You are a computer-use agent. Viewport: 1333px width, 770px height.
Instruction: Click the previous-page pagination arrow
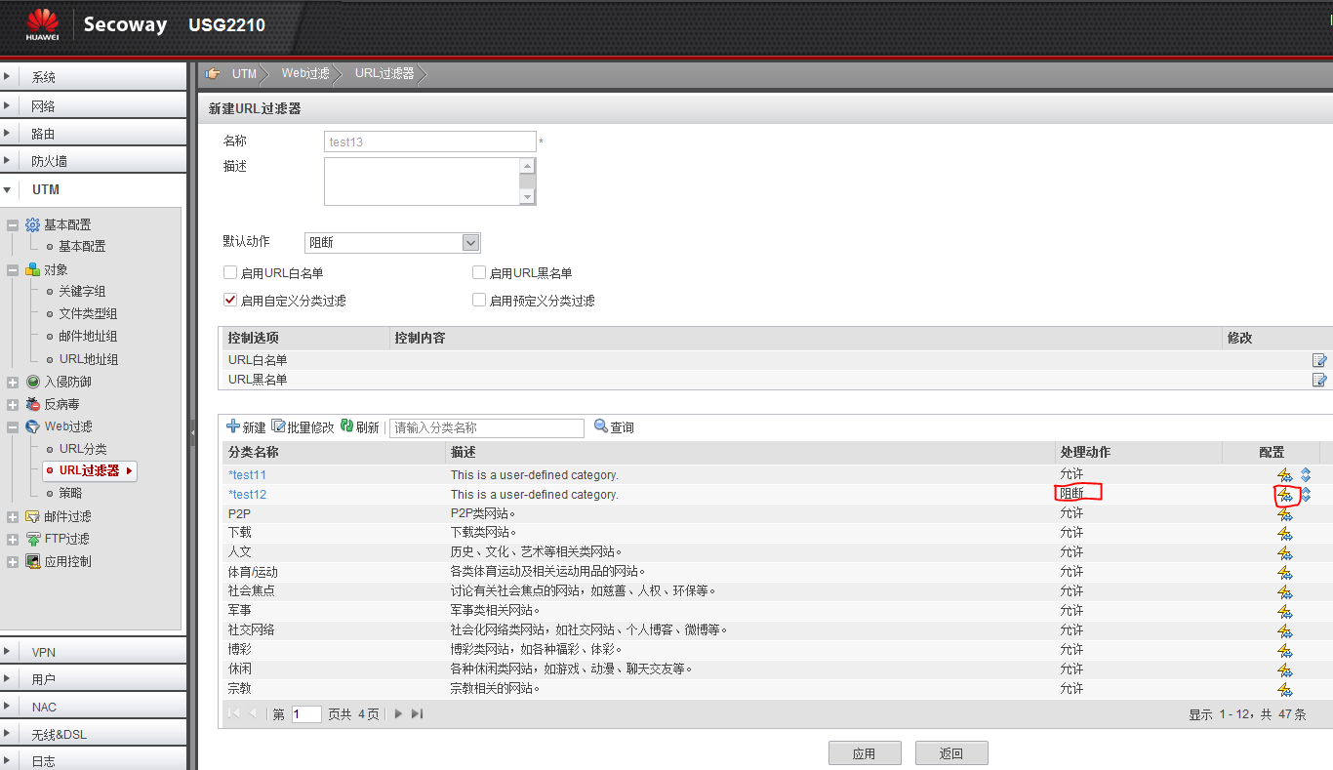[253, 714]
